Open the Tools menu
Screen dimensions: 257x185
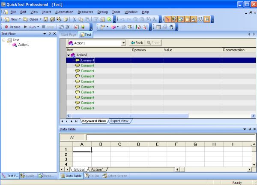[x=116, y=12]
